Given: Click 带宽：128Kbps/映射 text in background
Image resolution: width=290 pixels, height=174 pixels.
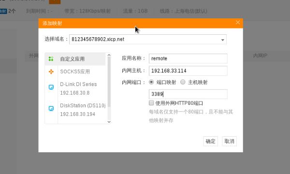Looking at the screenshot, I should 87,11.
